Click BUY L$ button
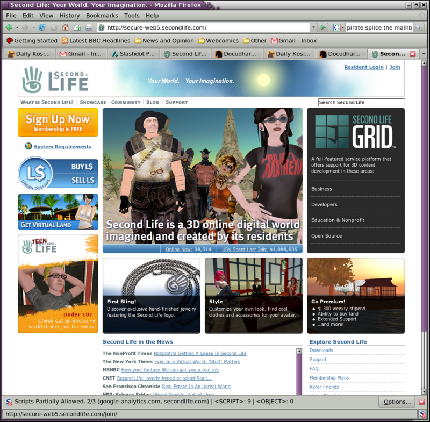 coord(82,167)
